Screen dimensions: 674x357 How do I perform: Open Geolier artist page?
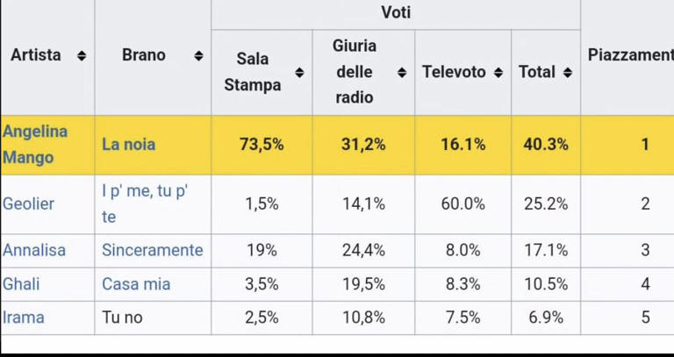(28, 203)
